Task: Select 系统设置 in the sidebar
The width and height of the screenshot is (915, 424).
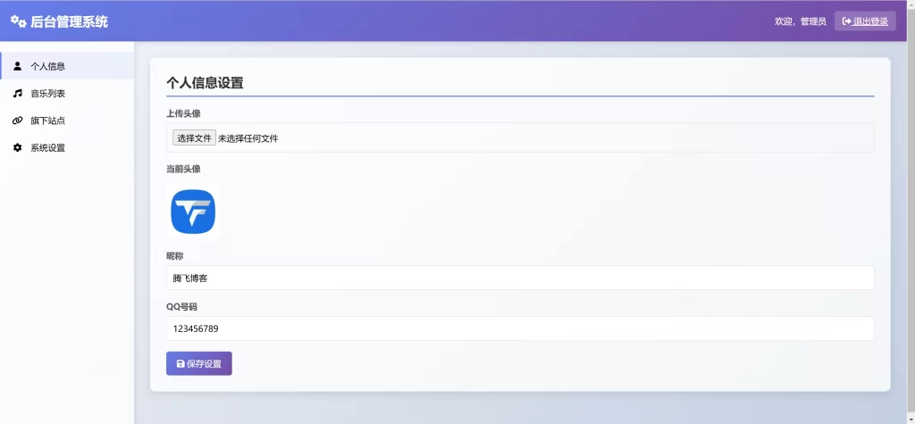Action: click(x=47, y=148)
